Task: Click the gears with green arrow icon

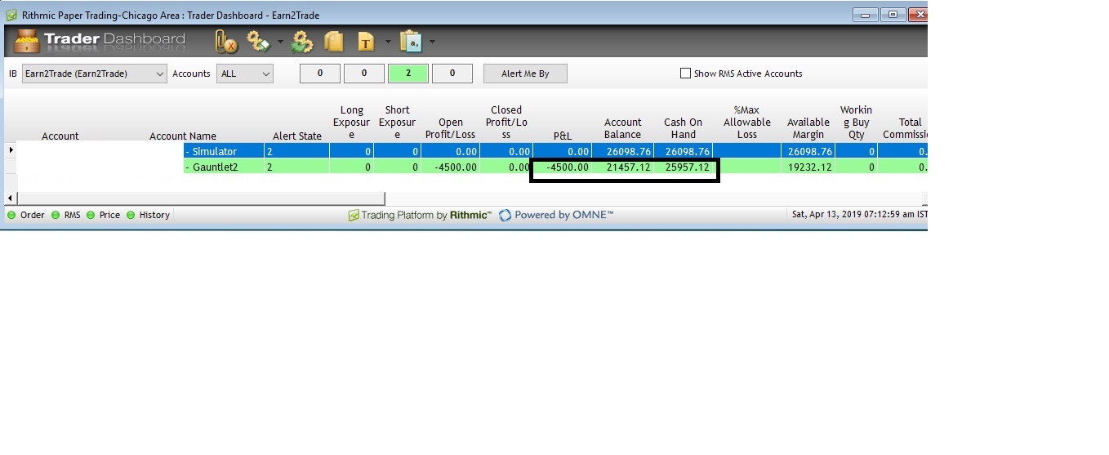Action: click(x=303, y=41)
